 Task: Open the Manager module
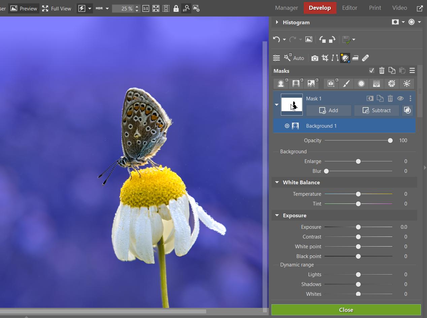[286, 8]
